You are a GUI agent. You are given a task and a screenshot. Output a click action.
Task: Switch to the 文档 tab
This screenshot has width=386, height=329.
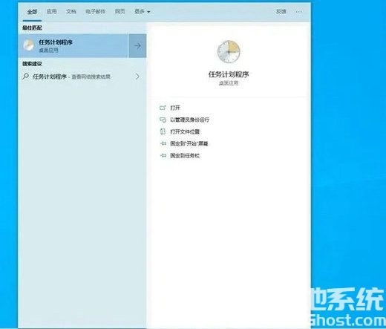pos(71,11)
